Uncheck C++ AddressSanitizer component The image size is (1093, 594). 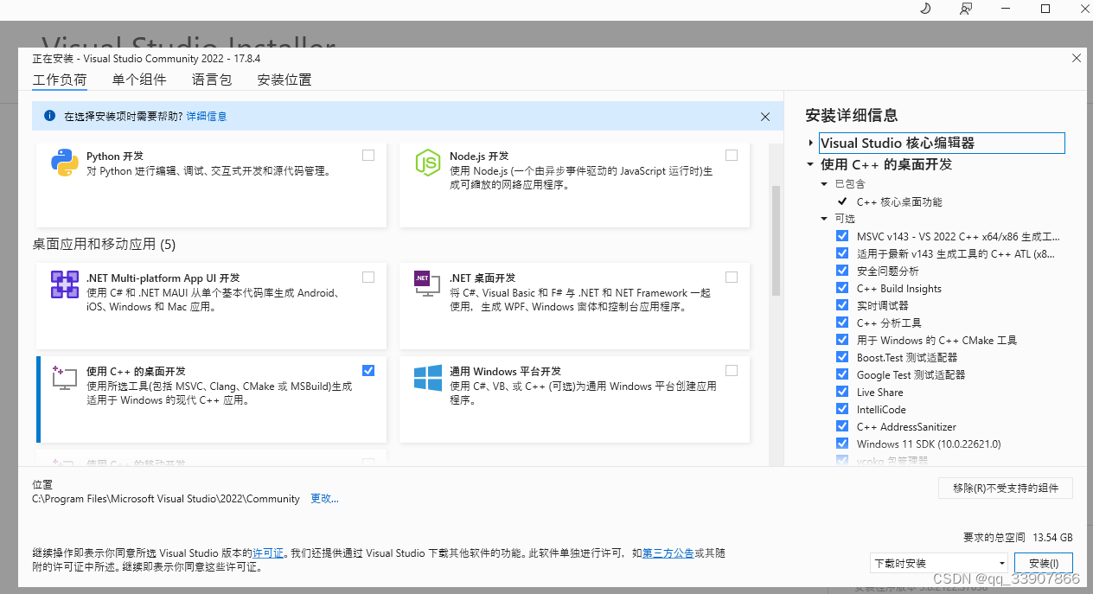coord(842,426)
